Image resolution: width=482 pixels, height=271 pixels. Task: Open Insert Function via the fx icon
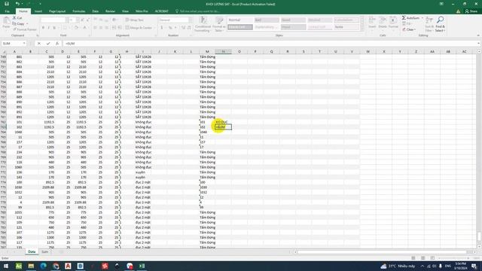tap(57, 44)
